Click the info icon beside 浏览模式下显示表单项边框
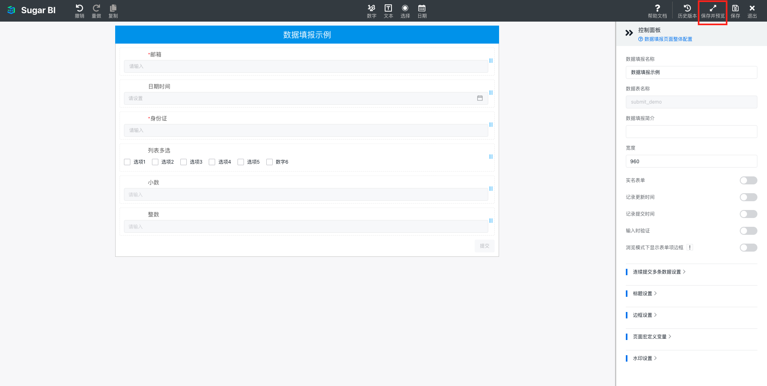The height and width of the screenshot is (386, 767). [690, 248]
